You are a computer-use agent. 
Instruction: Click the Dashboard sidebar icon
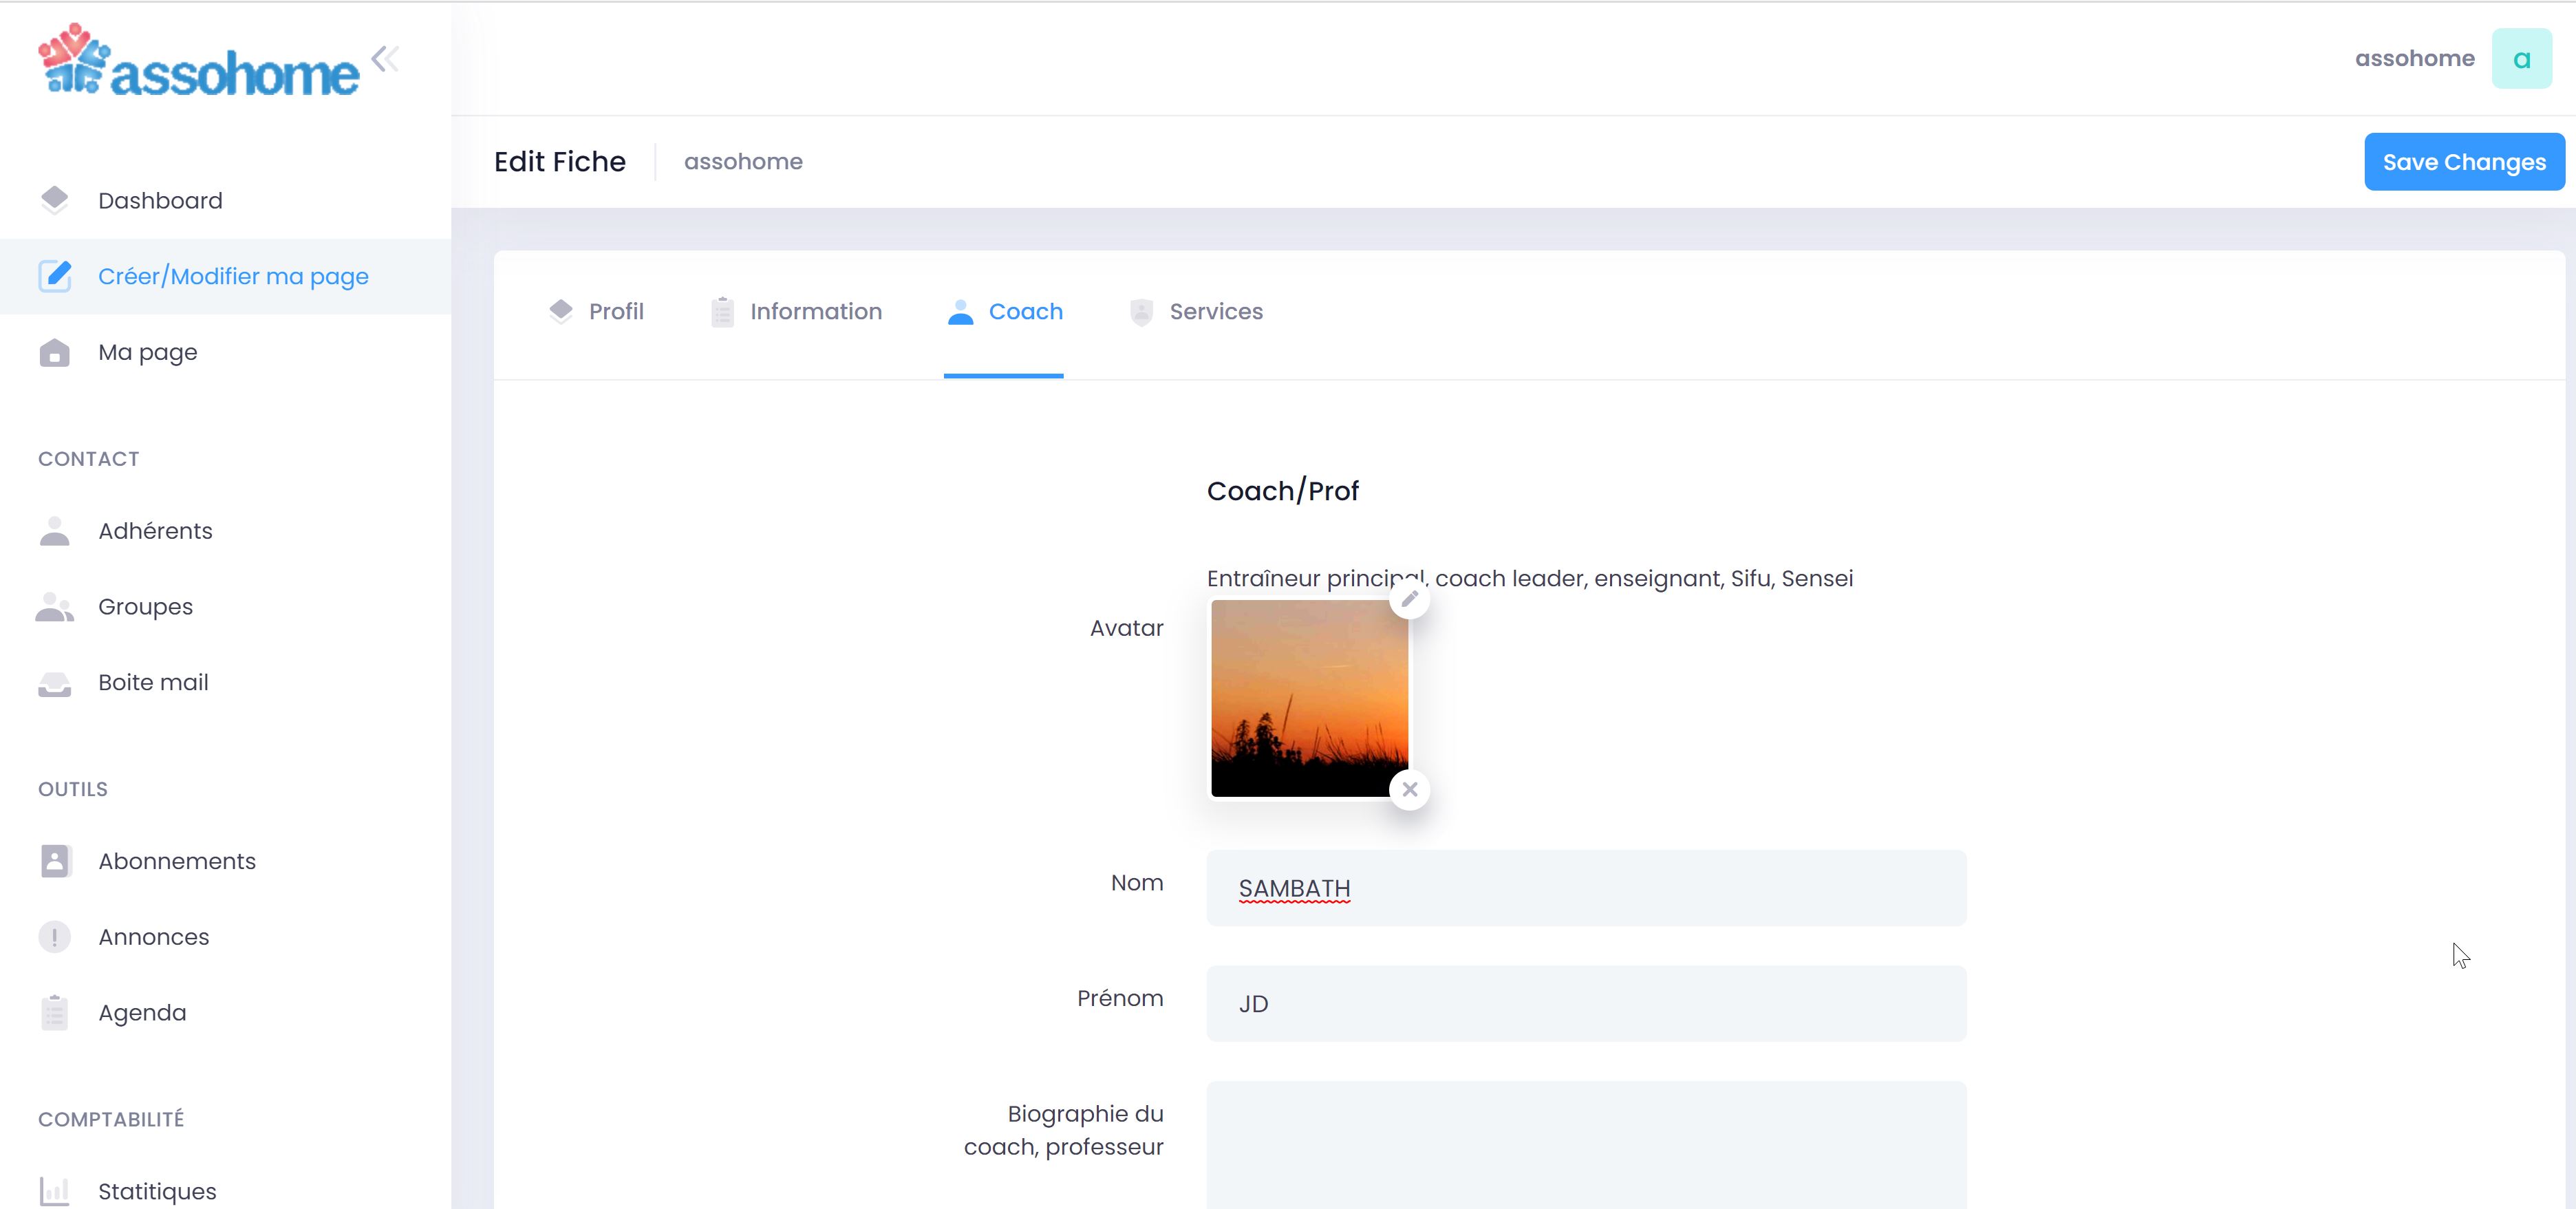point(54,199)
